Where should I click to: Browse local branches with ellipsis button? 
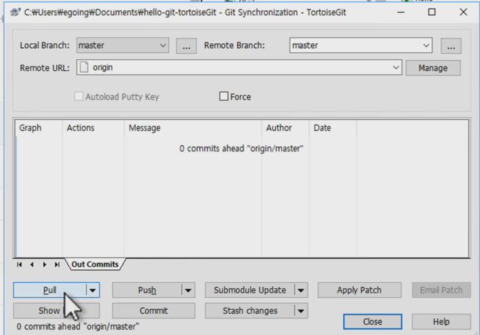tap(186, 46)
